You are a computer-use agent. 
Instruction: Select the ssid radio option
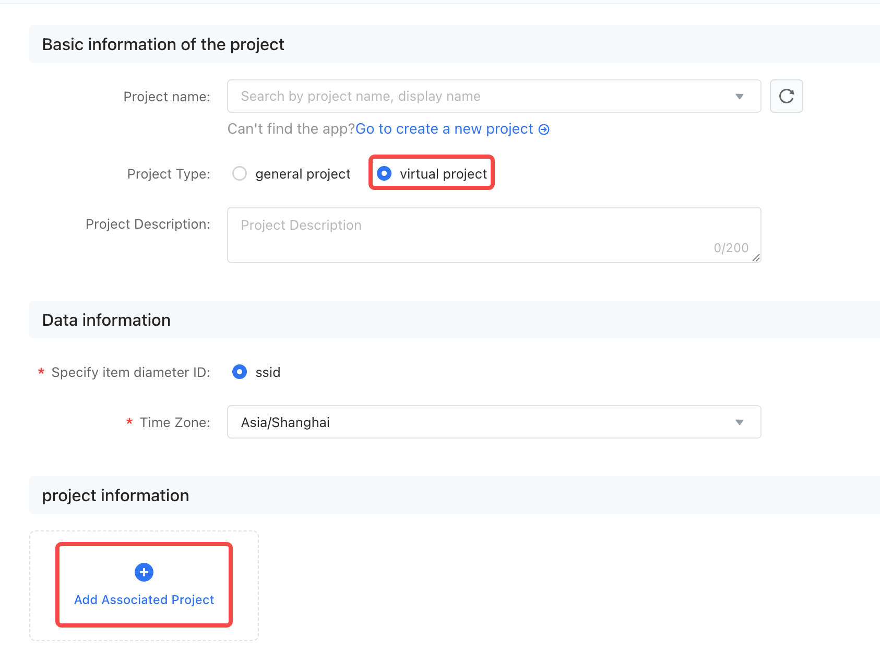tap(240, 372)
